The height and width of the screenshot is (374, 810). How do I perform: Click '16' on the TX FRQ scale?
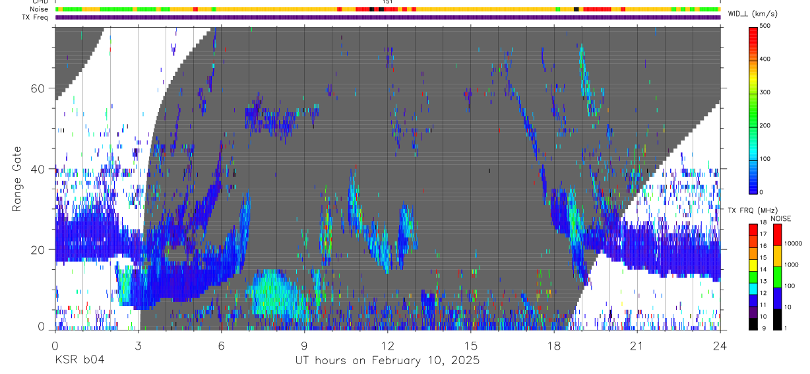(x=764, y=246)
